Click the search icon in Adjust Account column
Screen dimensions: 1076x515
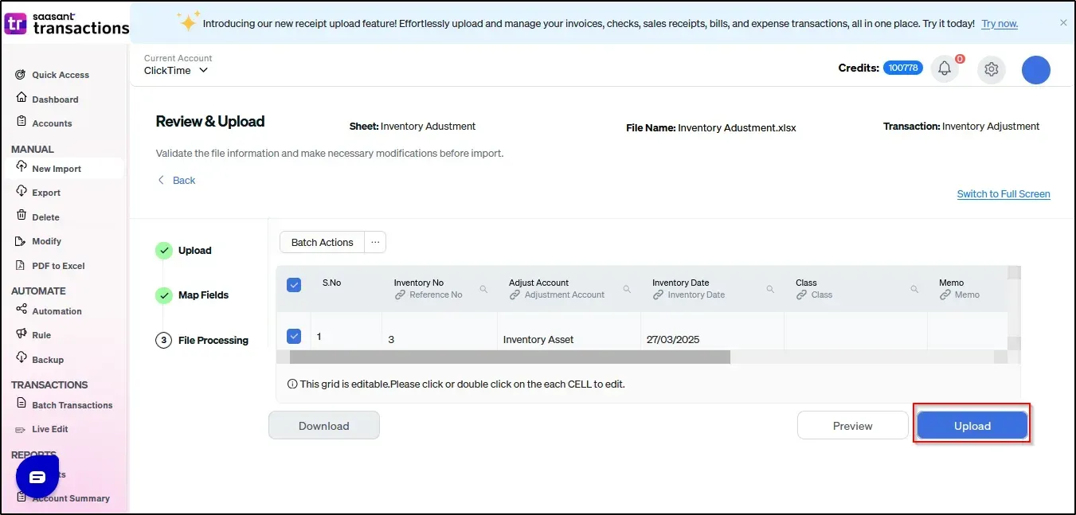pos(627,289)
